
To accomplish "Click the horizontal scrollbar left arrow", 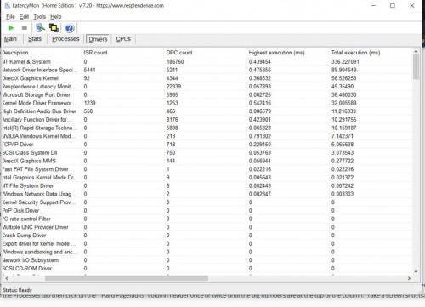I will tap(7, 278).
